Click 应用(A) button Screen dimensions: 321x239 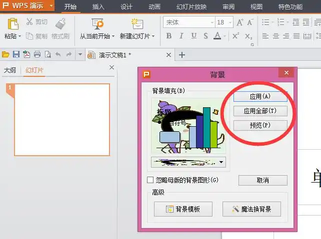point(260,96)
